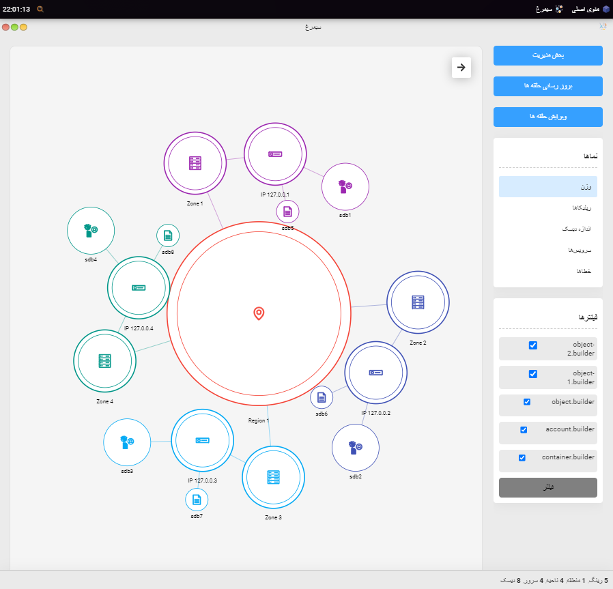
Task: Collapse the side panel with arrow button
Action: 461,68
